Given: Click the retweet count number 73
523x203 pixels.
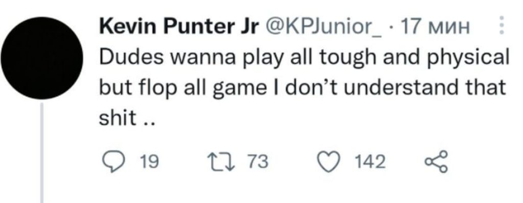Looking at the screenshot, I should pyautogui.click(x=257, y=162).
